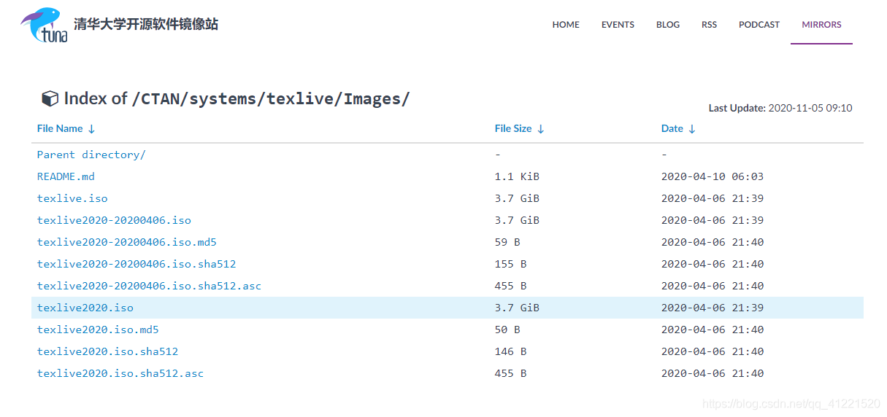Click the date 2020-04-10 06:03
The height and width of the screenshot is (417, 887).
pos(713,176)
